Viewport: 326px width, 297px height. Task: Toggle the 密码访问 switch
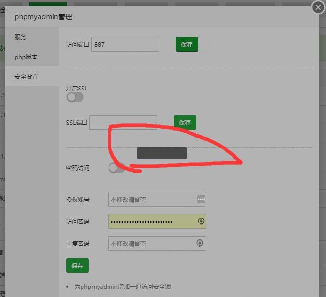[x=116, y=168]
